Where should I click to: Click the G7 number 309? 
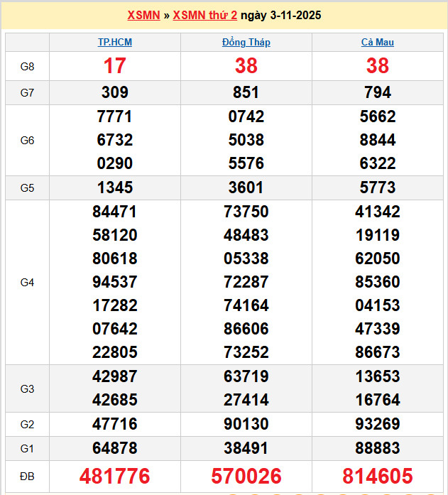114,92
